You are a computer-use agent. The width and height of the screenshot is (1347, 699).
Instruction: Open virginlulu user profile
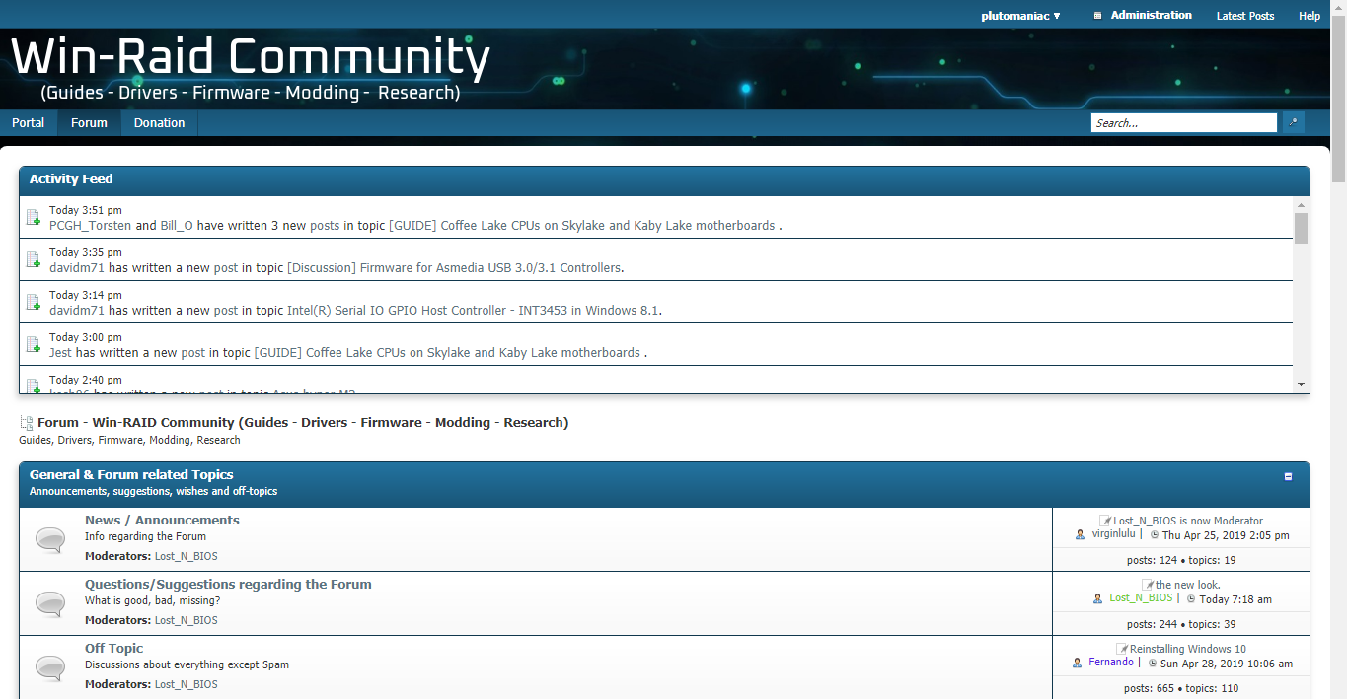pos(1114,534)
